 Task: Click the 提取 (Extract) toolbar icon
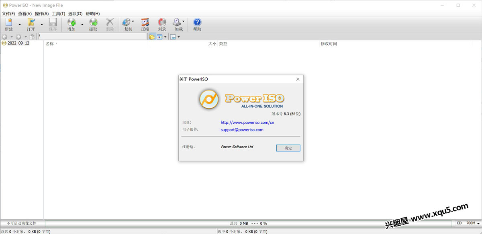point(93,24)
